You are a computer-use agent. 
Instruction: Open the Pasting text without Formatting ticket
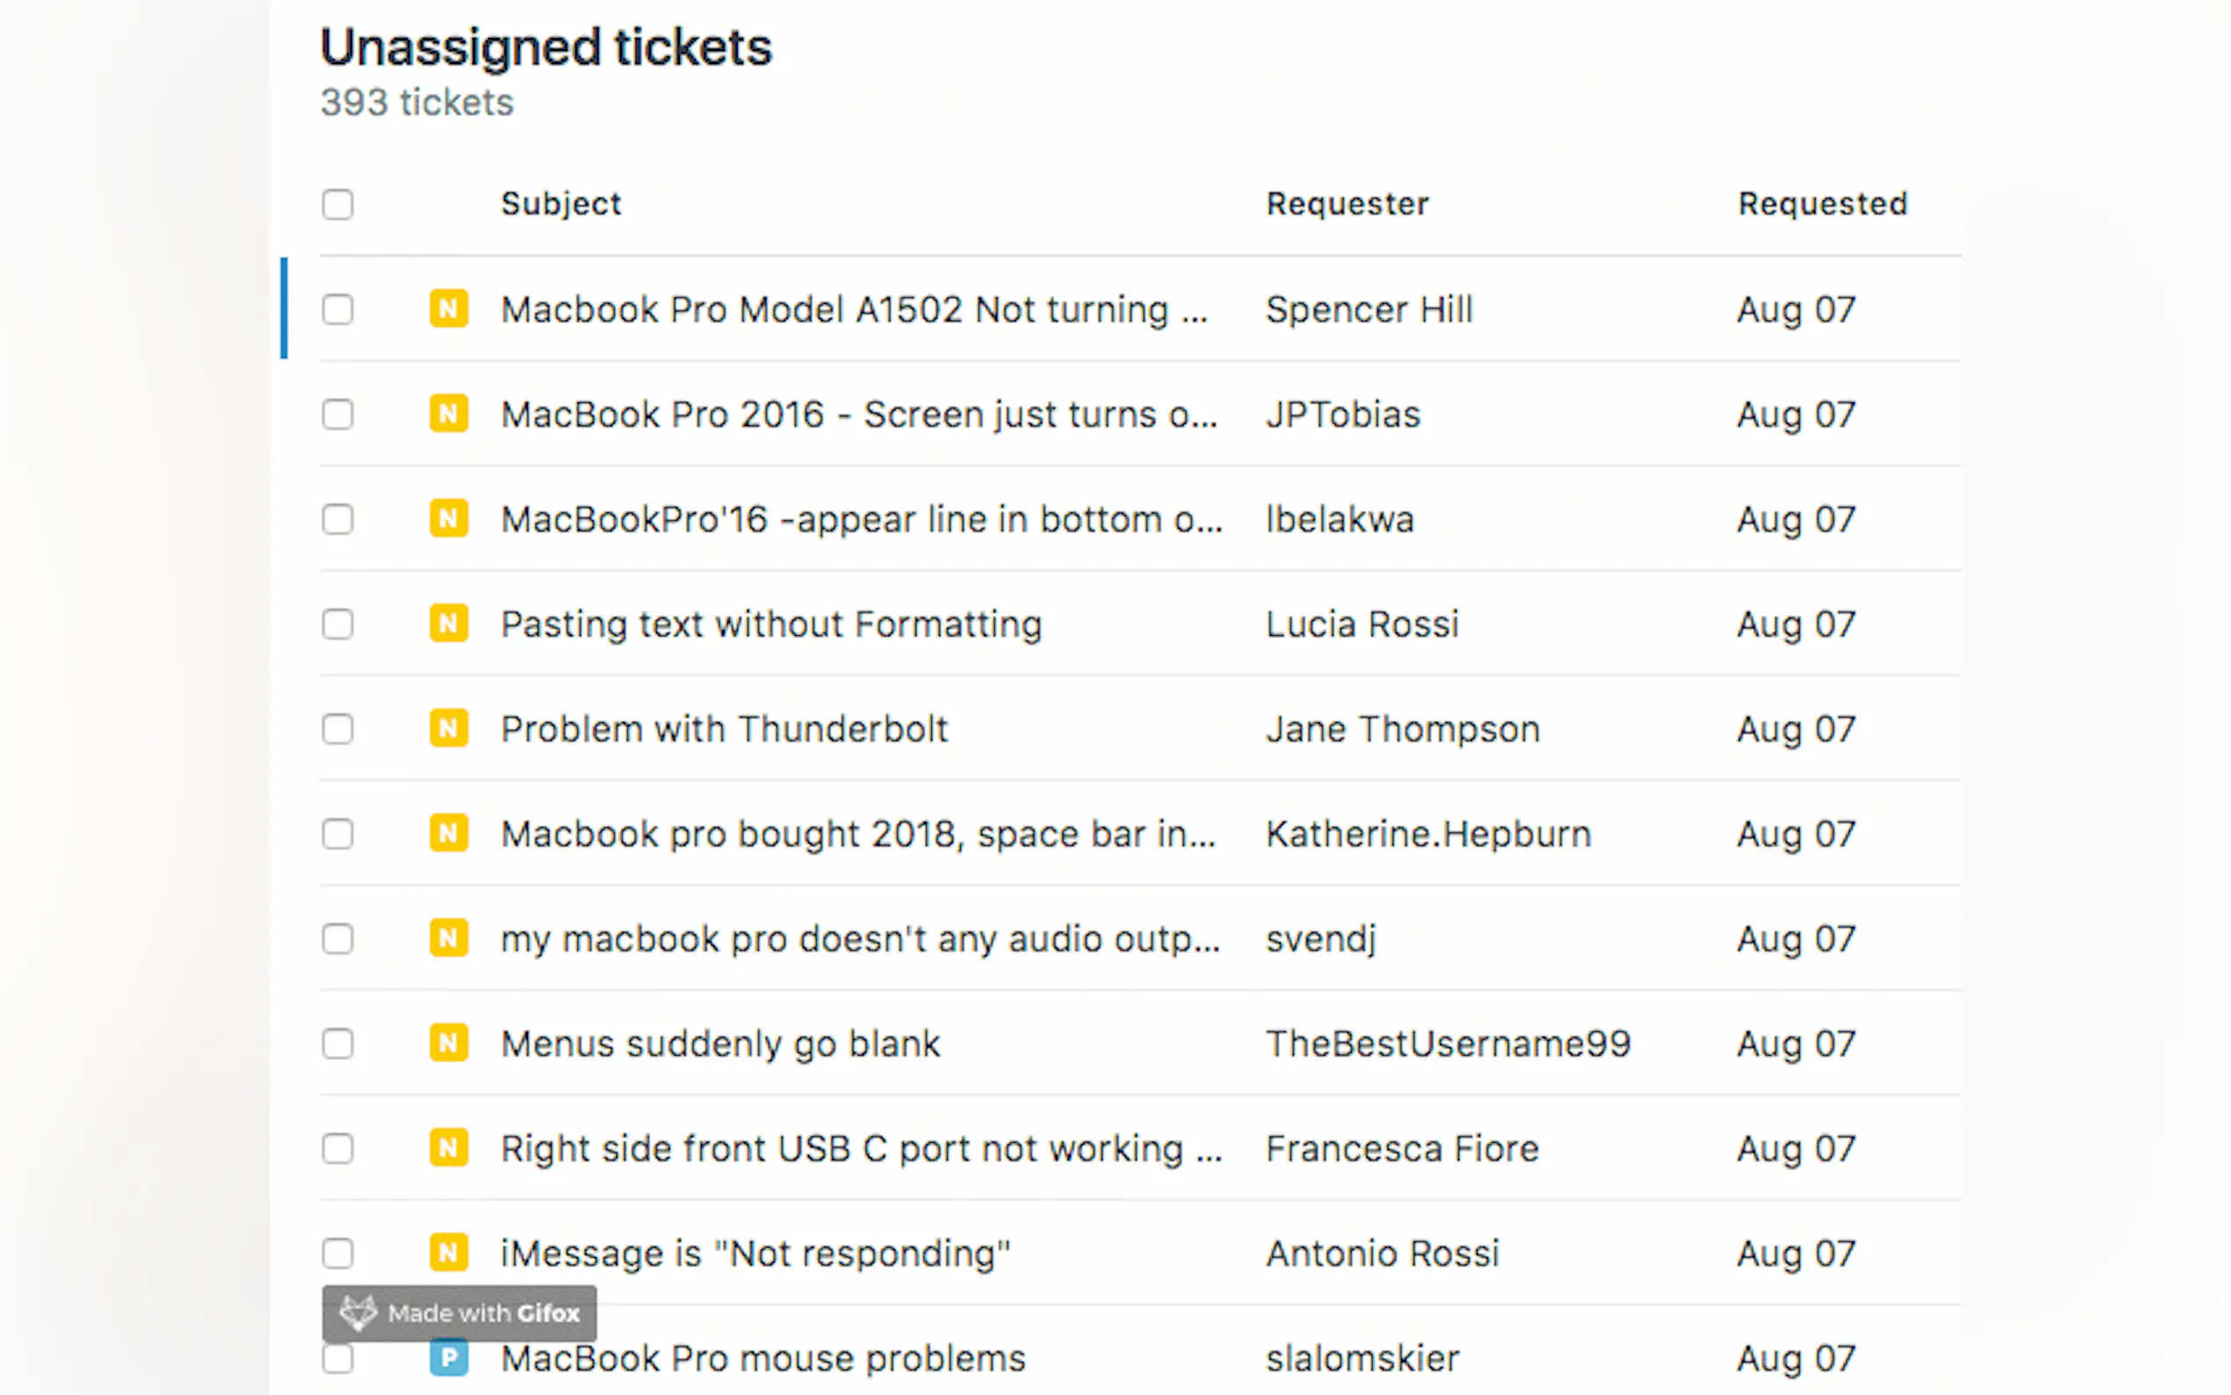tap(771, 625)
